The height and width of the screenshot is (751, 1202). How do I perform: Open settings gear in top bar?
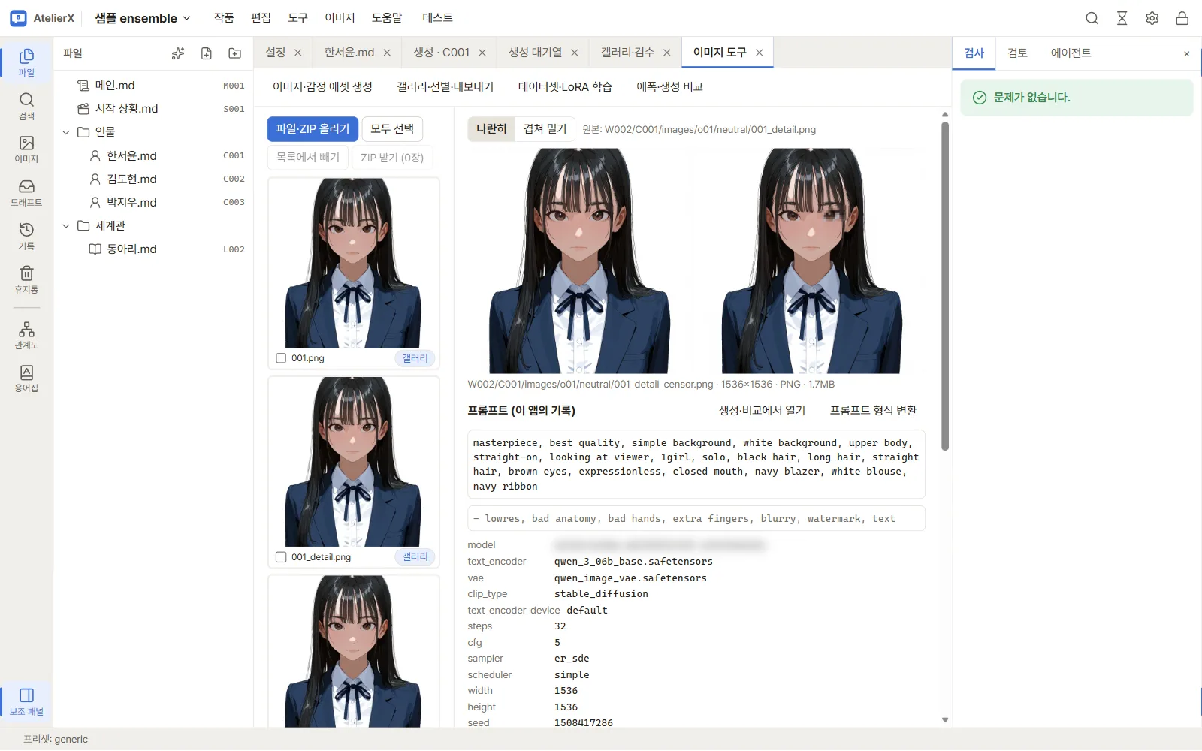pyautogui.click(x=1152, y=18)
